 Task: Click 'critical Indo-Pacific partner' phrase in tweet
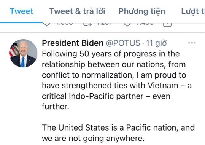click(93, 96)
